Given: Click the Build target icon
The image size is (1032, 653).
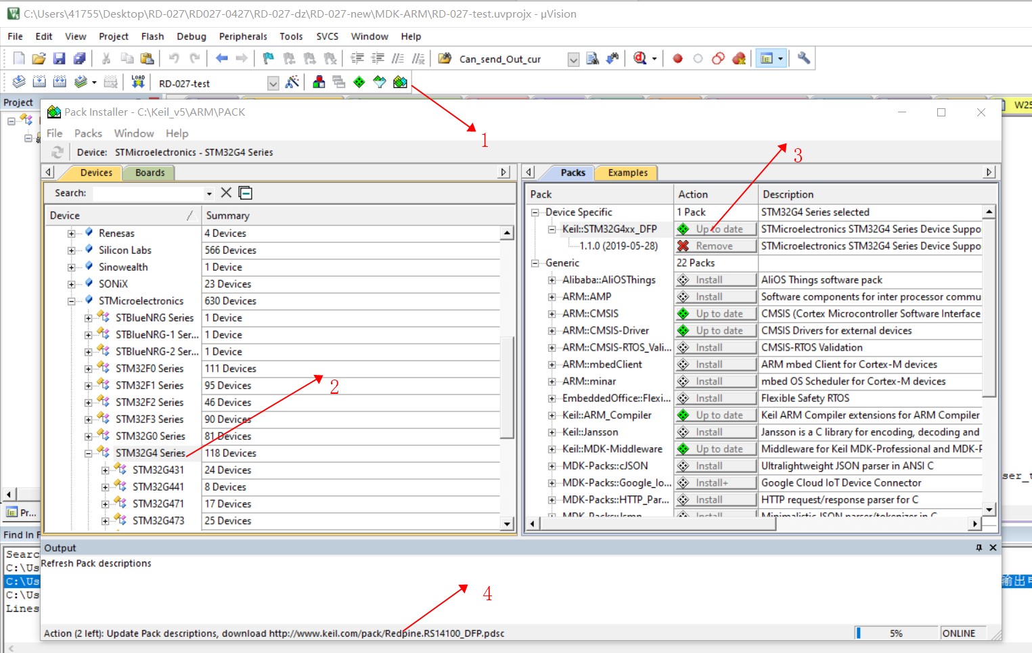Looking at the screenshot, I should 39,83.
